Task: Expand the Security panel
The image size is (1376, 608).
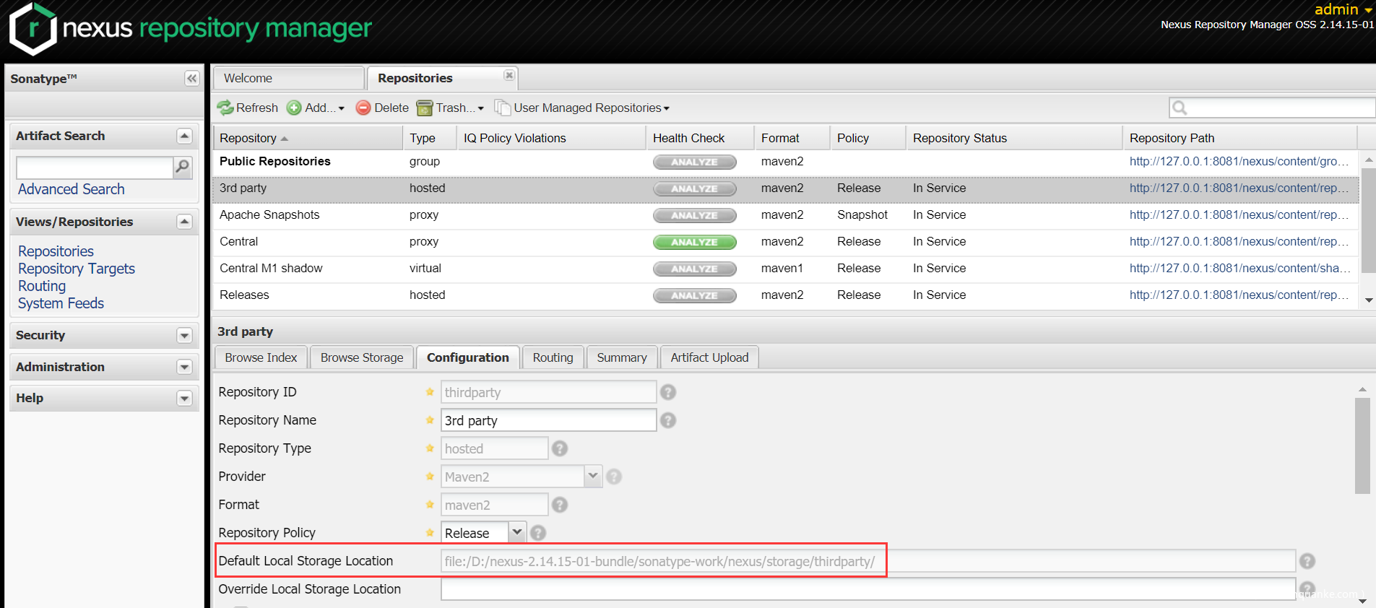Action: [184, 335]
